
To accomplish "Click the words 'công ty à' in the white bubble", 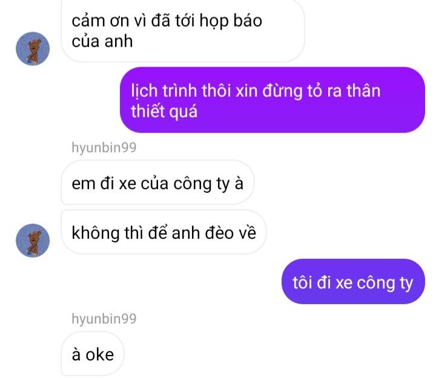I will pyautogui.click(x=208, y=184).
